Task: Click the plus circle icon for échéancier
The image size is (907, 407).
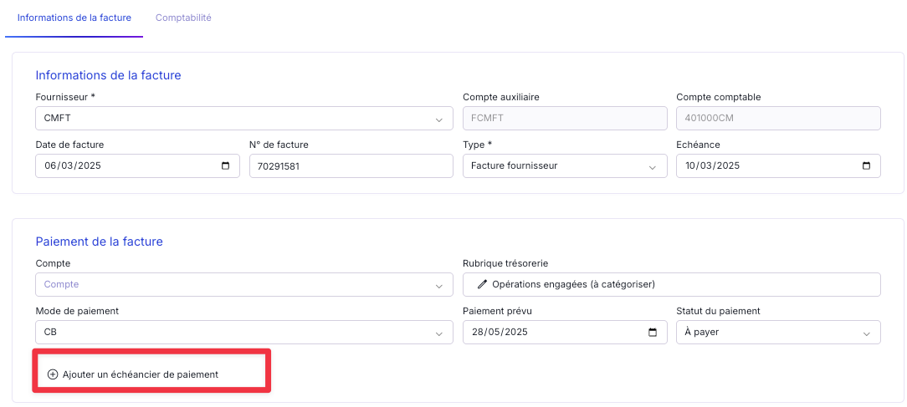Action: click(x=53, y=374)
